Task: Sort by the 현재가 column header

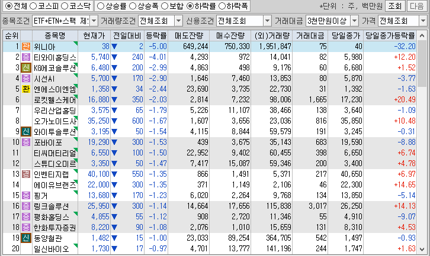Action: (x=94, y=35)
